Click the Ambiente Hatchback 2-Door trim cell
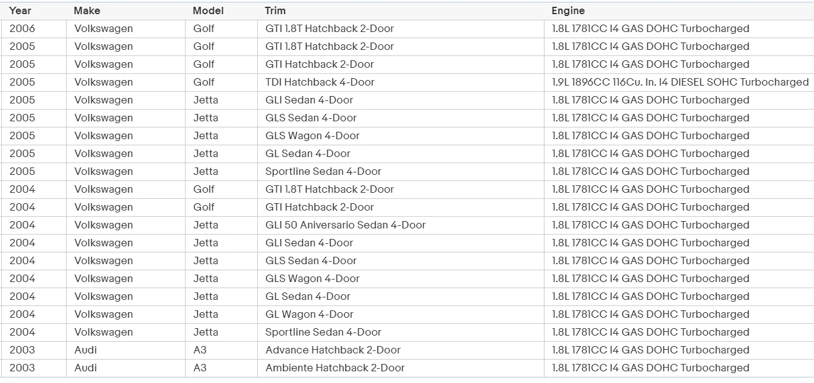Image resolution: width=814 pixels, height=383 pixels. pyautogui.click(x=335, y=368)
